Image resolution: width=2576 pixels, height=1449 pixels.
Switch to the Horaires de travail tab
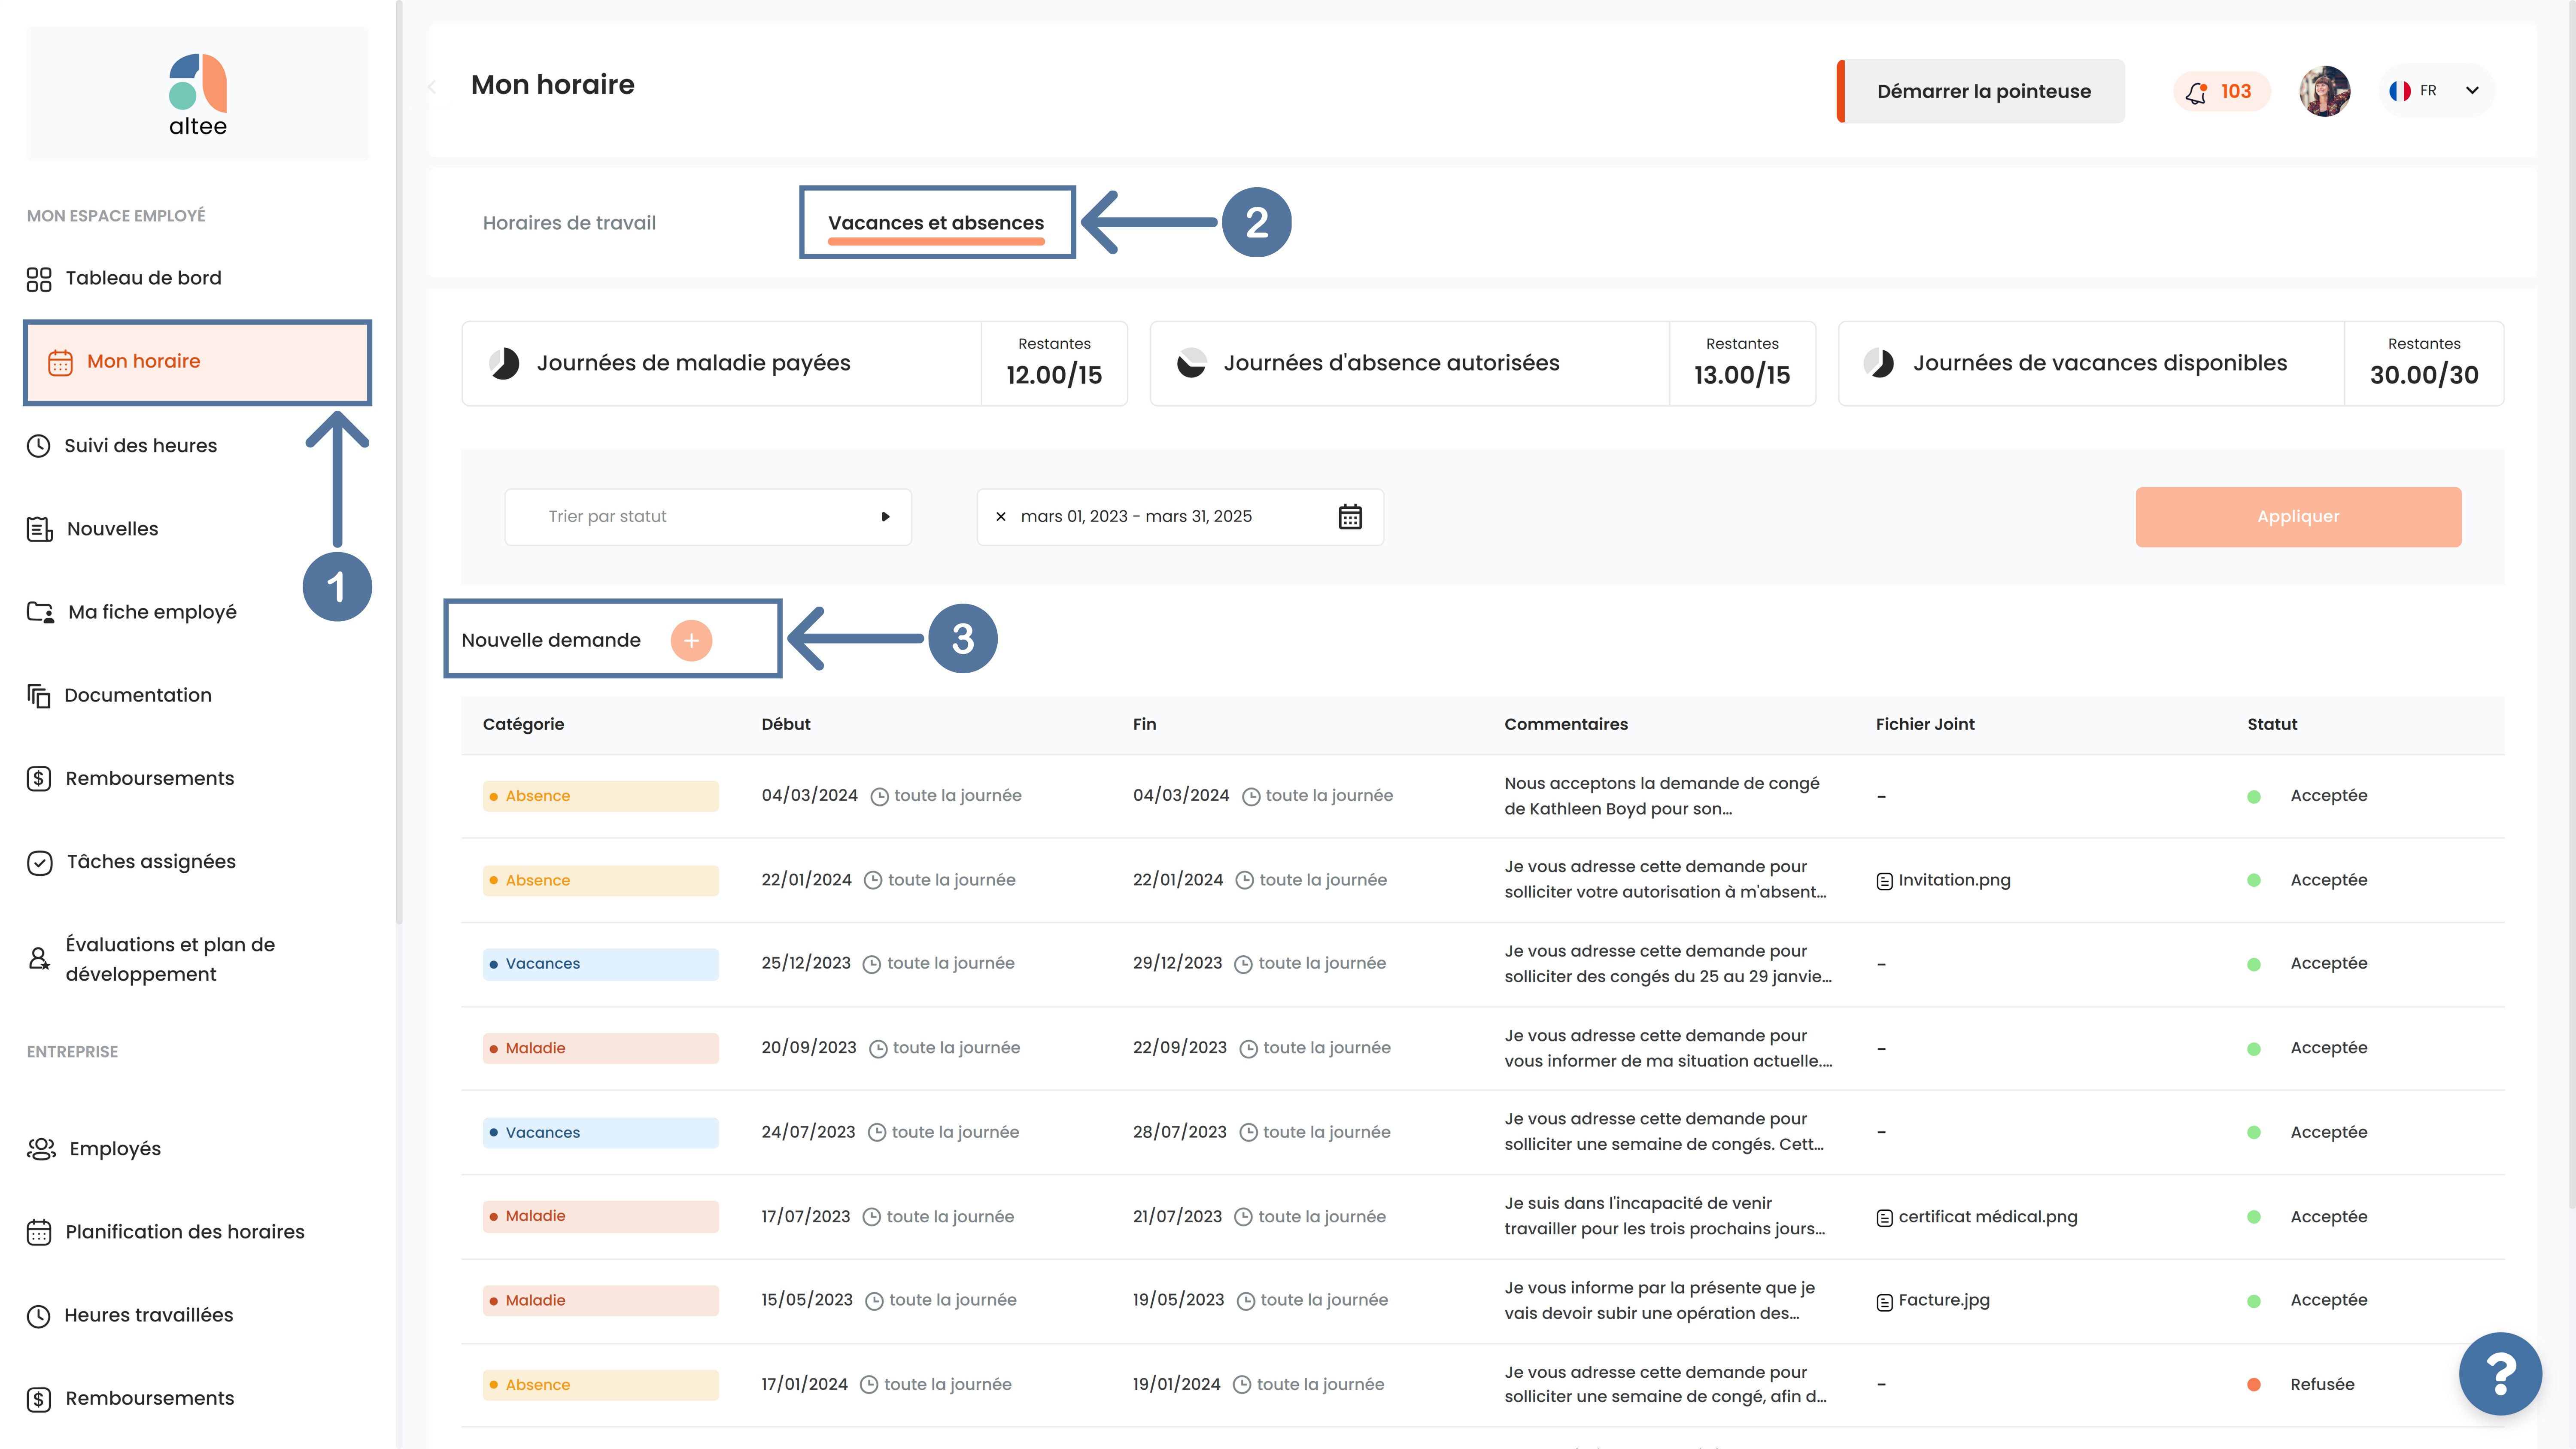(x=569, y=223)
